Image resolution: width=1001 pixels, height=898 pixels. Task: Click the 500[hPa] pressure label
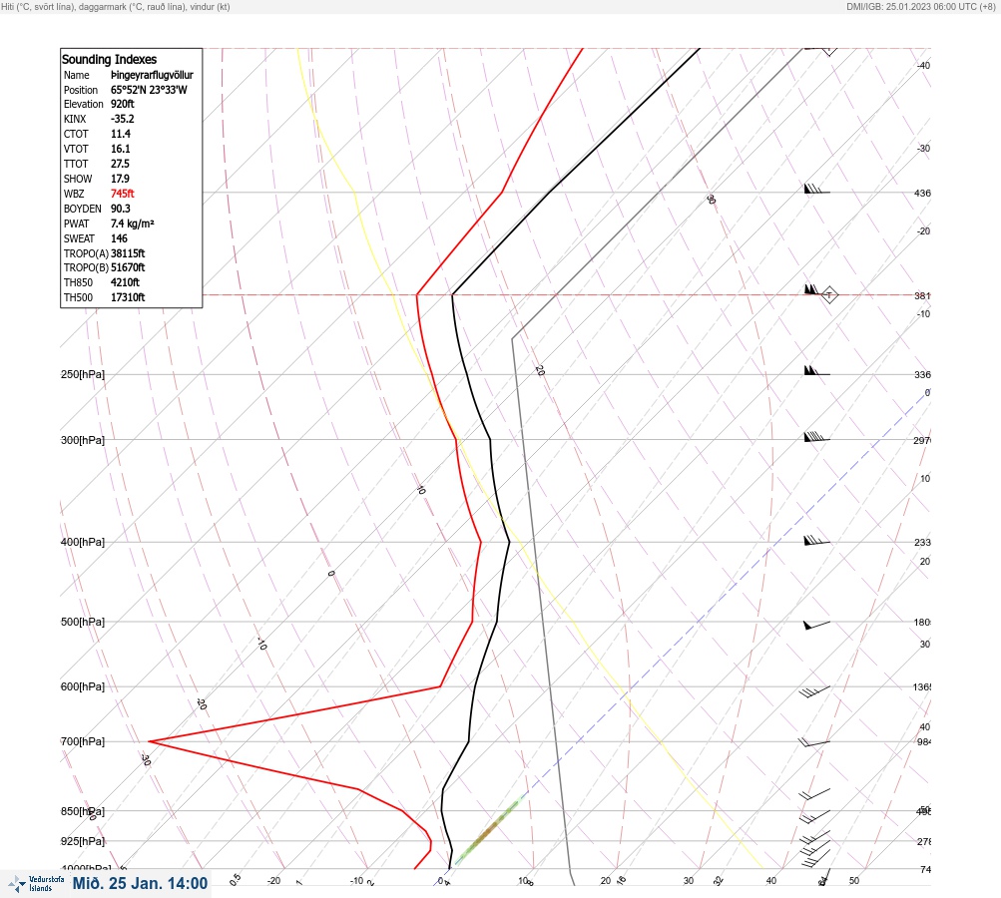point(83,623)
